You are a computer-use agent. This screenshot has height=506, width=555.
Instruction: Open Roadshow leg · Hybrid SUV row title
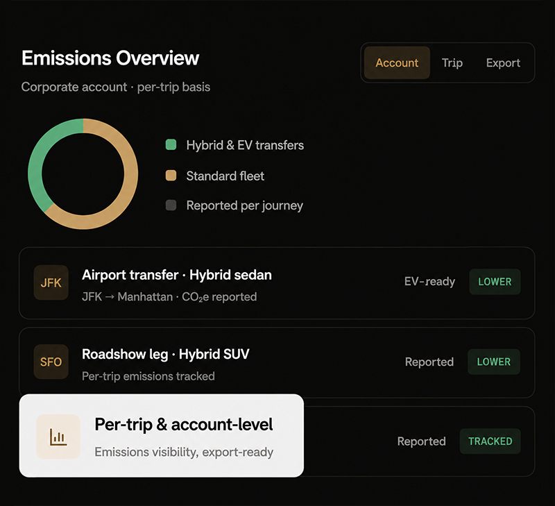tap(166, 355)
